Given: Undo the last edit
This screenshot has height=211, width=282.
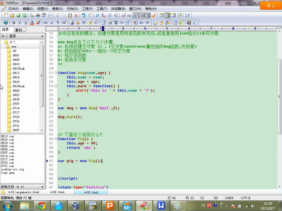Looking at the screenshot, I should pyautogui.click(x=84, y=16).
